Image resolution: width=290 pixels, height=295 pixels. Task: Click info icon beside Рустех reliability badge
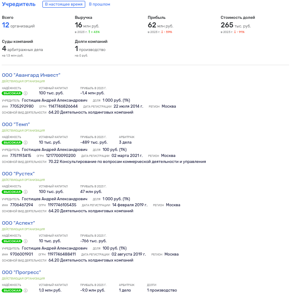[26, 192]
